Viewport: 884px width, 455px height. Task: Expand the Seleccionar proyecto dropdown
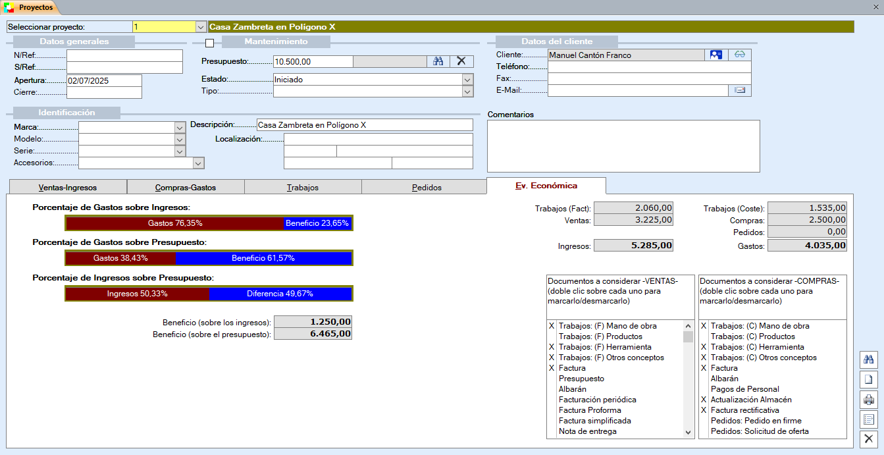[x=201, y=27]
